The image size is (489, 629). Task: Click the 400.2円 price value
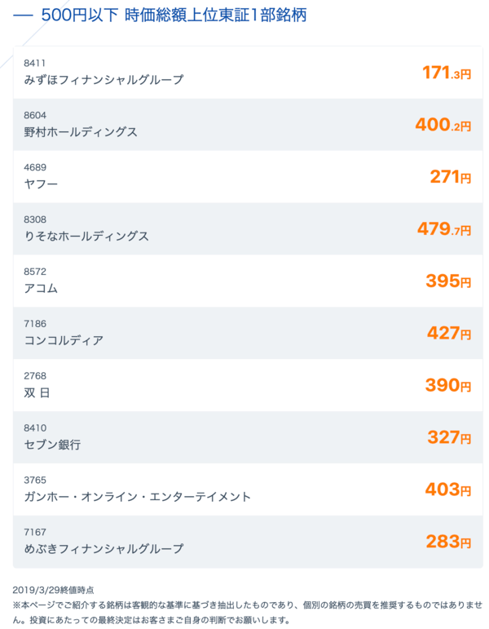(443, 125)
